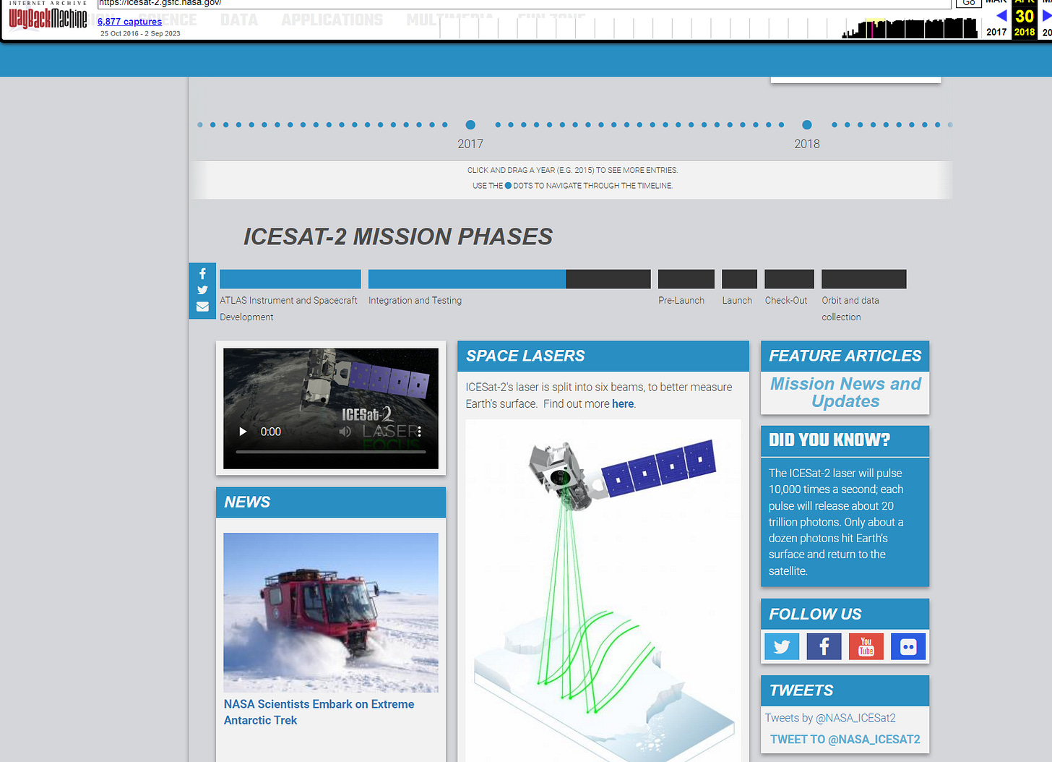Click the Antarctic snow vehicle news image

click(331, 612)
